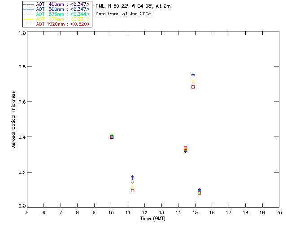Click the x-axis tick label 9

(94, 213)
